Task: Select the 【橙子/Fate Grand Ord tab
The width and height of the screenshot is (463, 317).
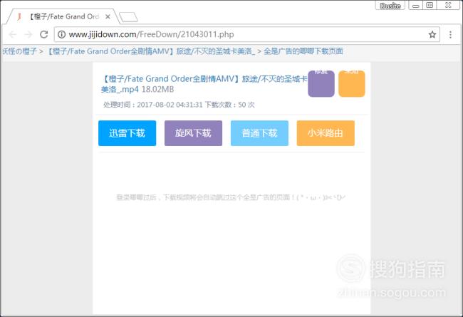Action: tap(63, 16)
